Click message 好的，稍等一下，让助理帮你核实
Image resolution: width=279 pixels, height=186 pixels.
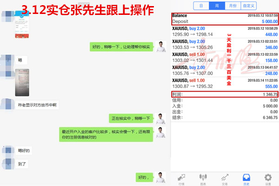point(121,47)
